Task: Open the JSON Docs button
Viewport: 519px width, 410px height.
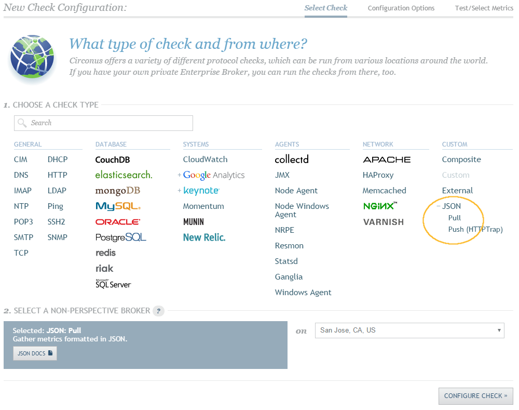Action: click(35, 353)
